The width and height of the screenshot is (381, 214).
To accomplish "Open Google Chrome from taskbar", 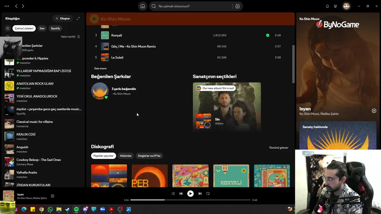I will [41, 210].
